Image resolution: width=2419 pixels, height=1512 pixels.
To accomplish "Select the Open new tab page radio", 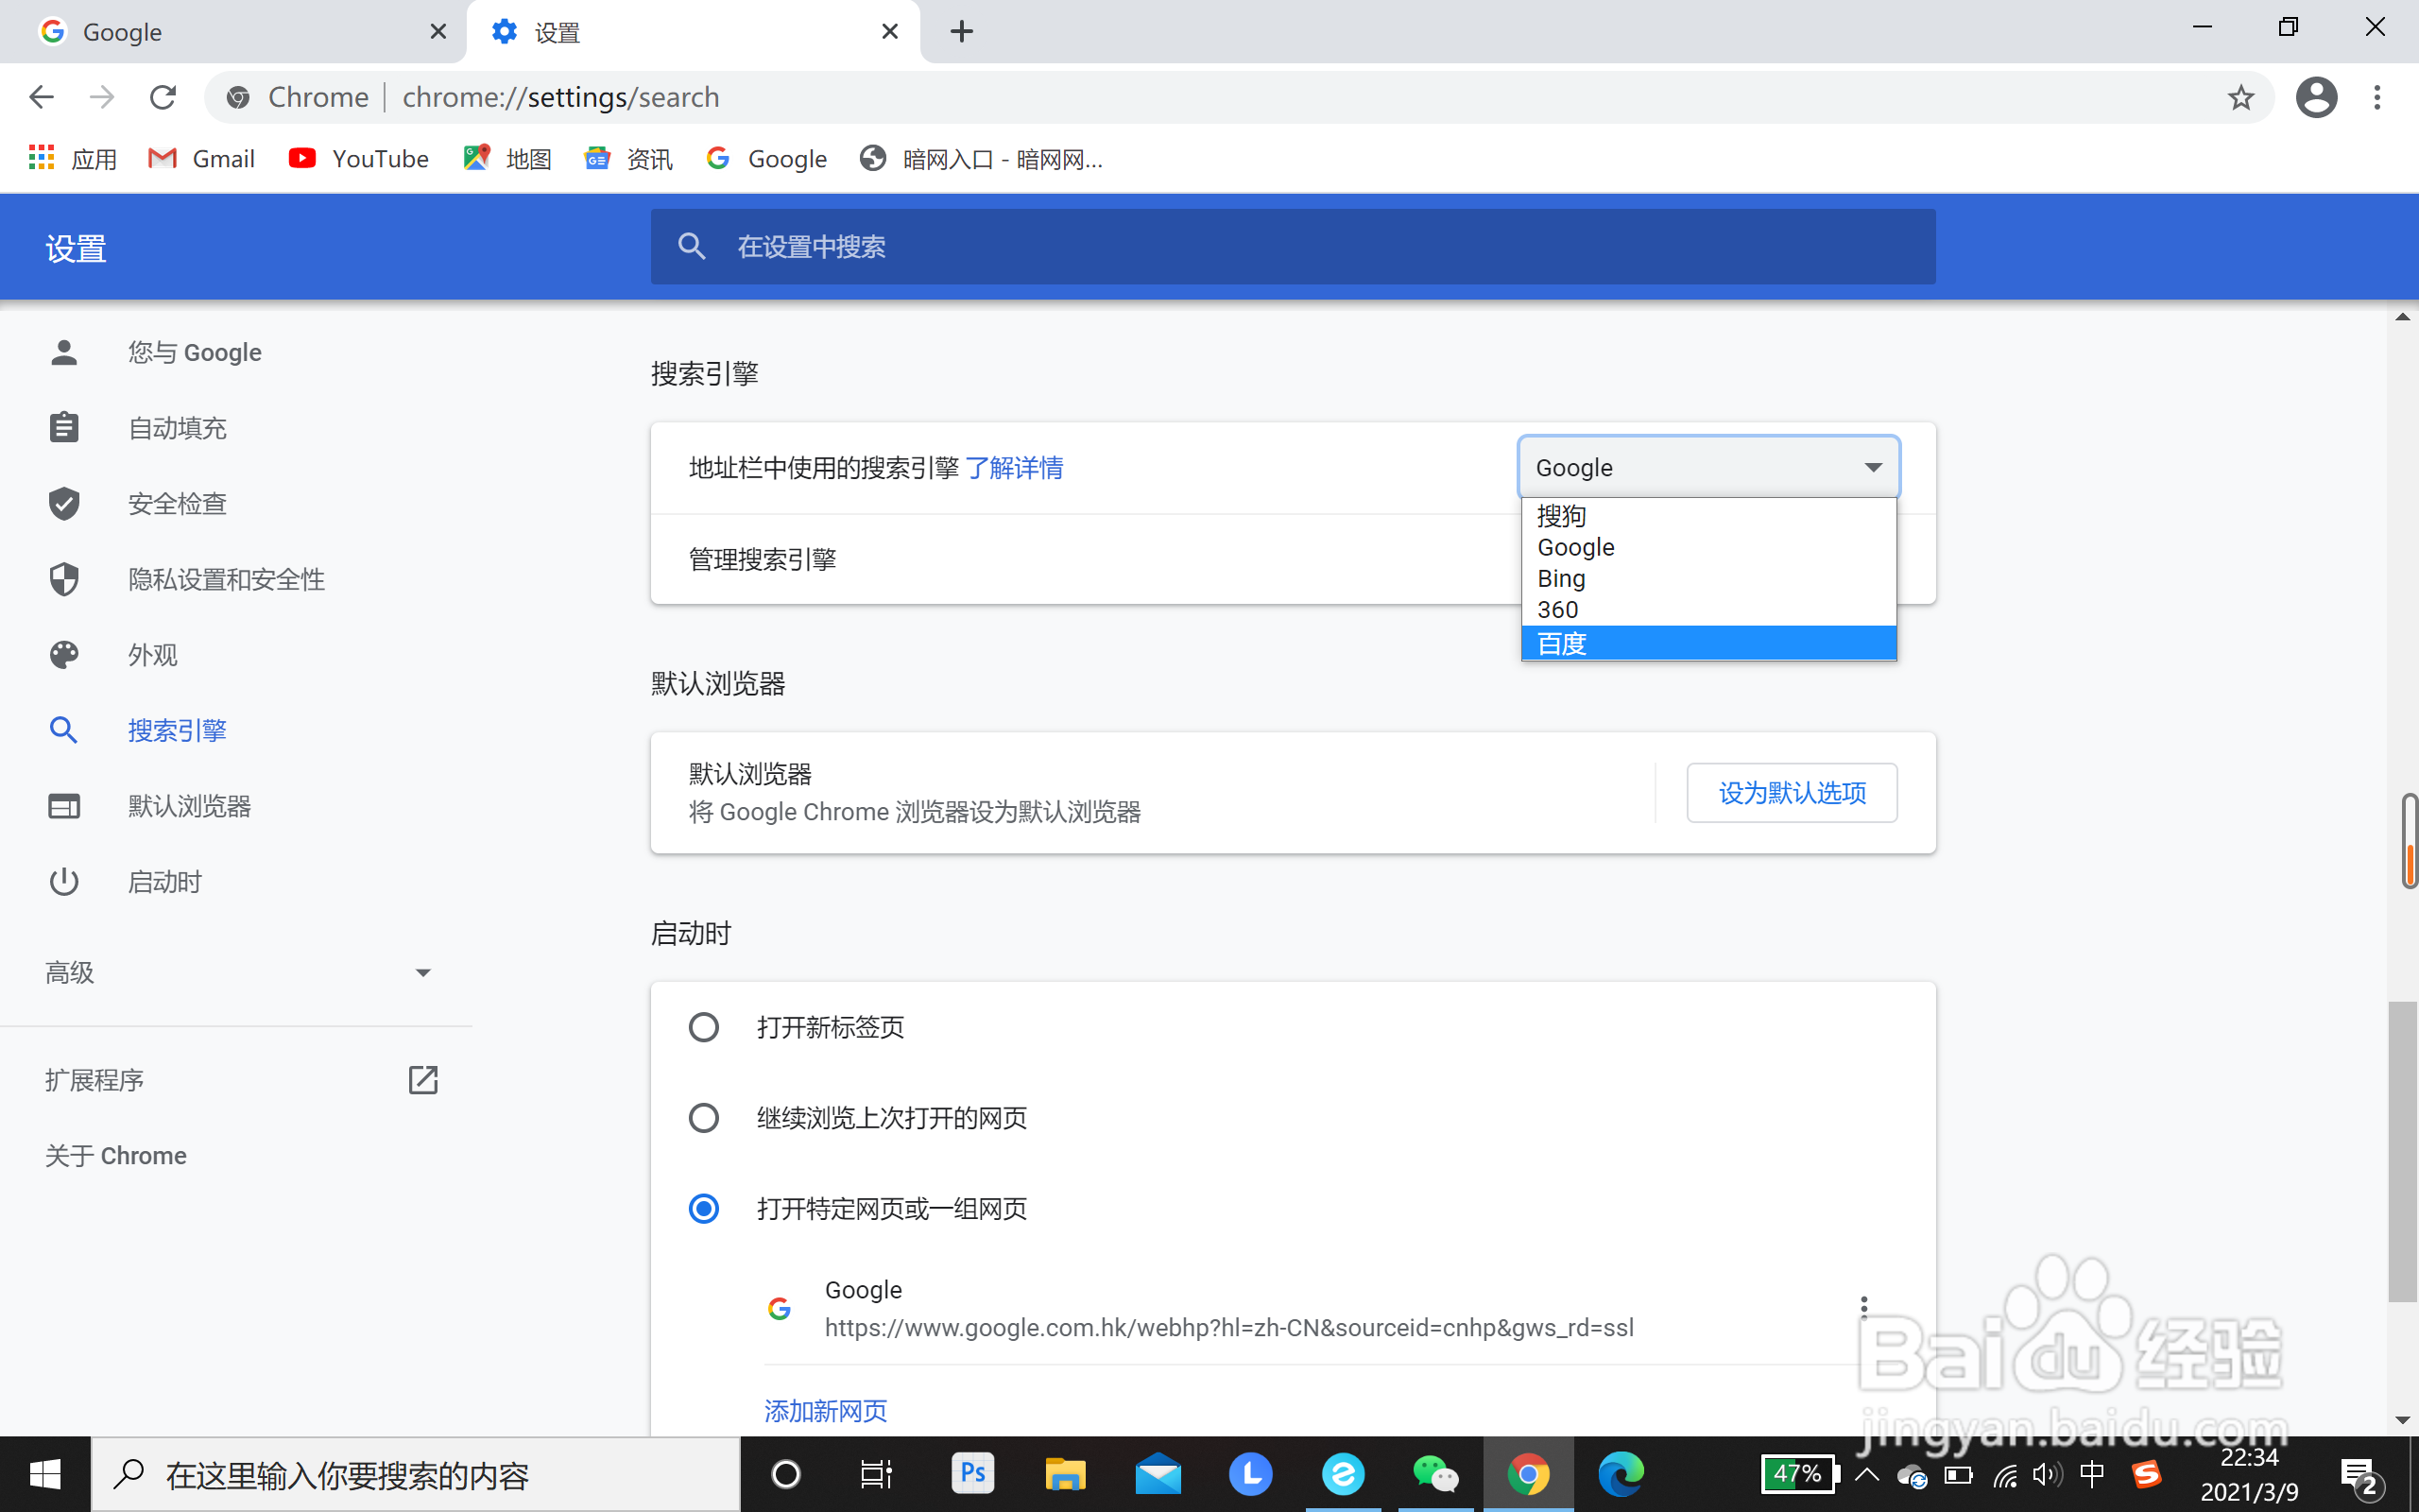I will click(x=704, y=1027).
